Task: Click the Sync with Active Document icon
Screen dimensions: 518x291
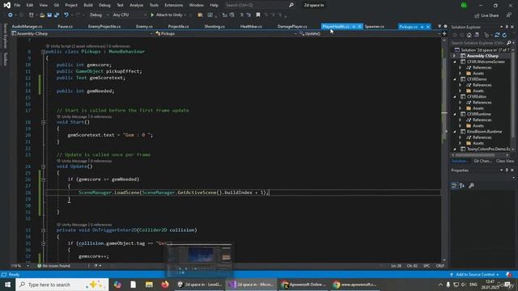Action: [497, 35]
